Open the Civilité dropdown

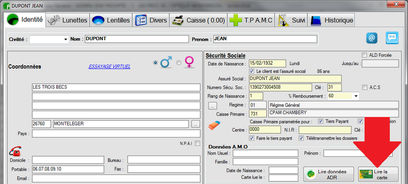(x=49, y=39)
